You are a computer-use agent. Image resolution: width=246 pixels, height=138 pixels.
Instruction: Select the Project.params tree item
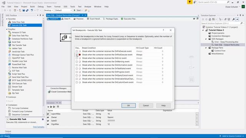click(x=218, y=33)
